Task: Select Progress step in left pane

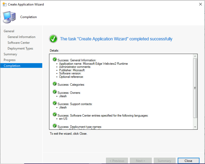Action: click(10, 60)
